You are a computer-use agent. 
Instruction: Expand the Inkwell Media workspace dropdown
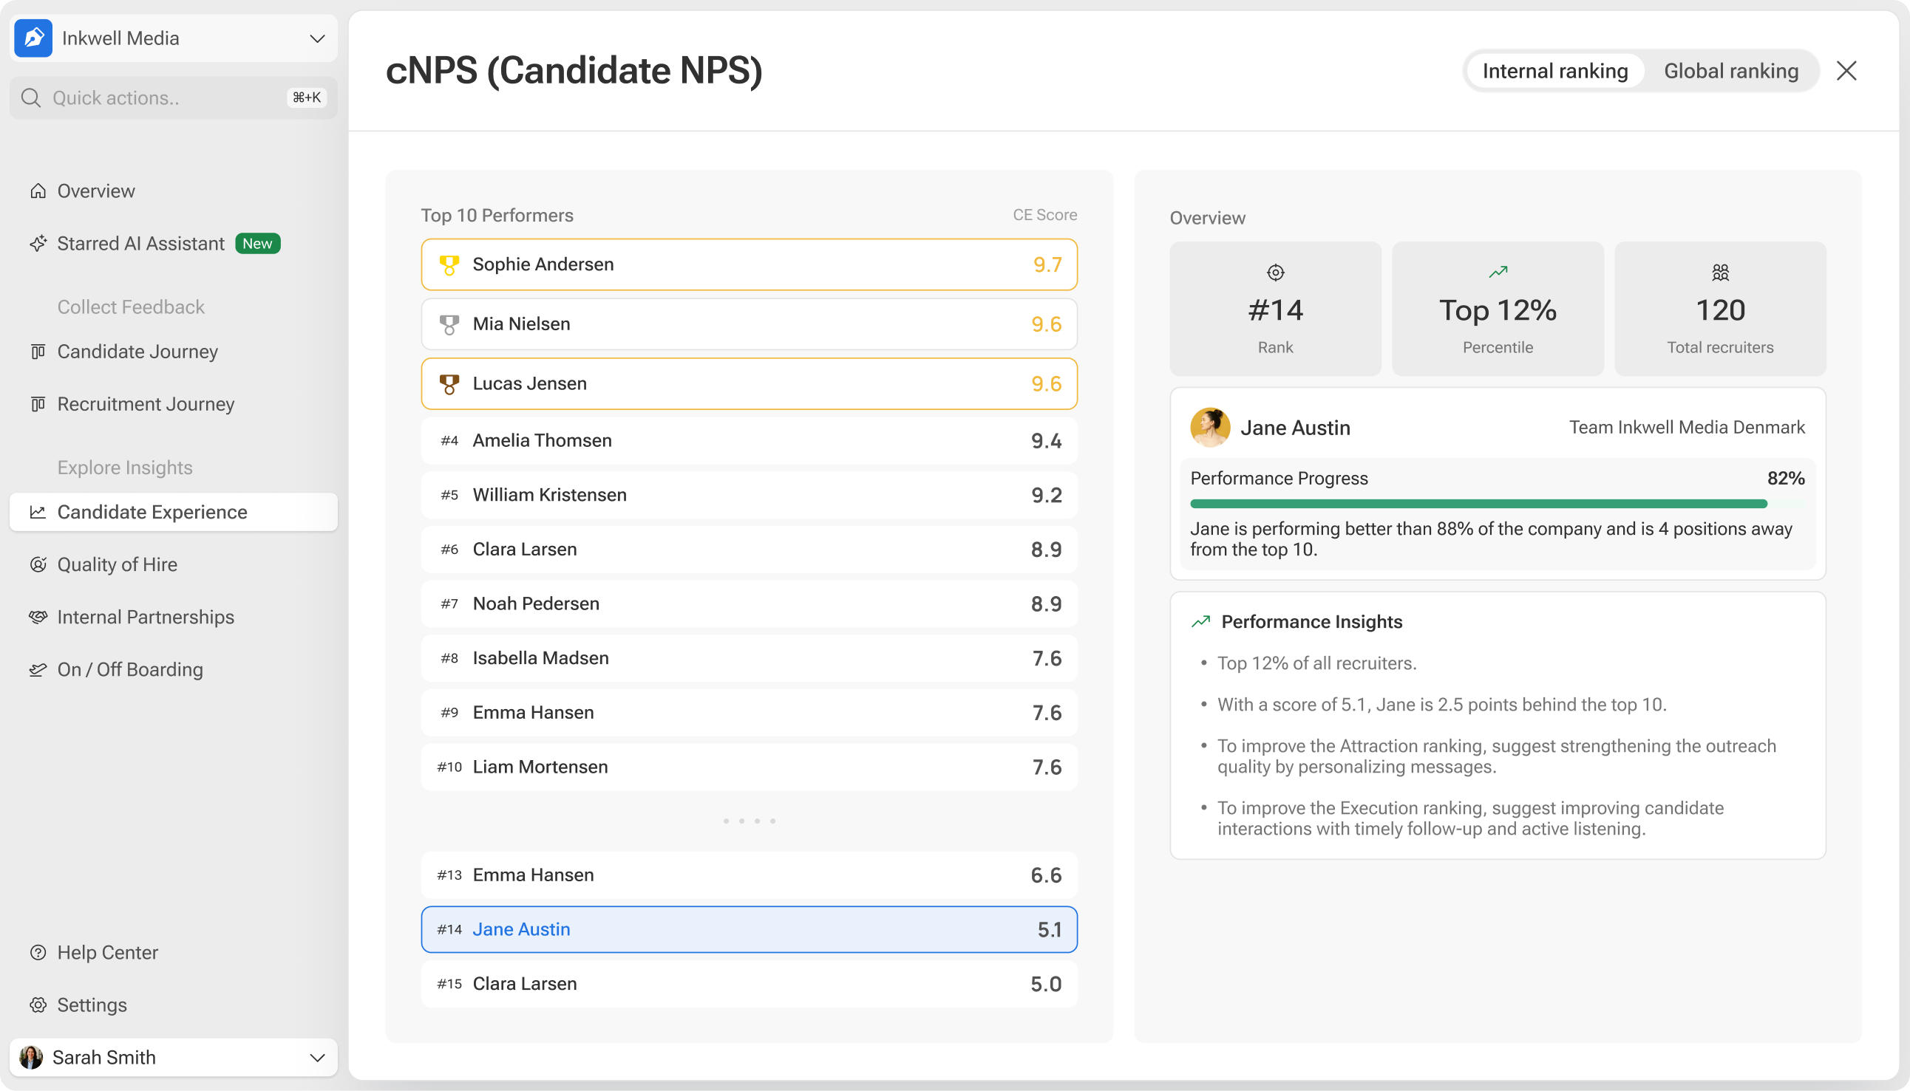coord(317,38)
